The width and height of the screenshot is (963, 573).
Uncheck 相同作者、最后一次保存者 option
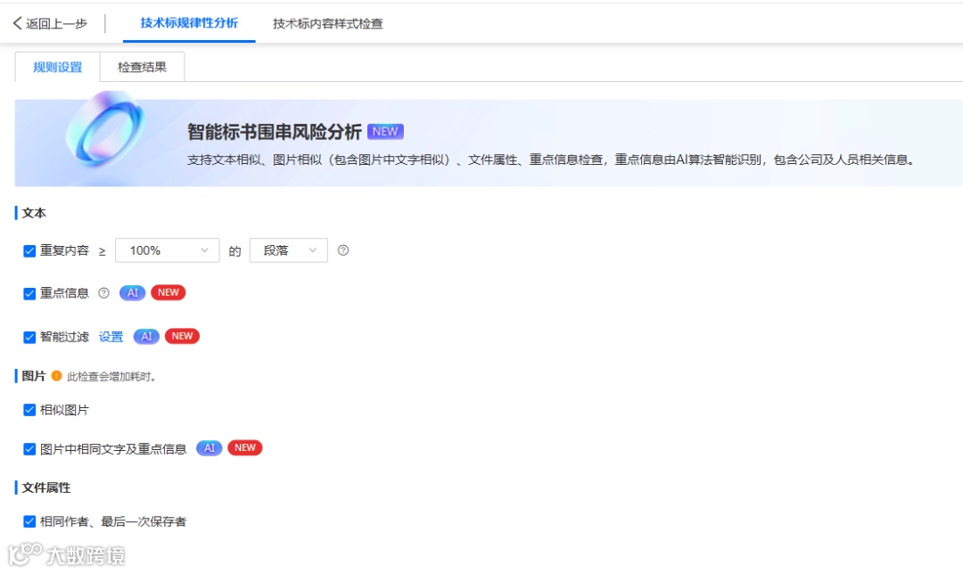pyautogui.click(x=29, y=521)
